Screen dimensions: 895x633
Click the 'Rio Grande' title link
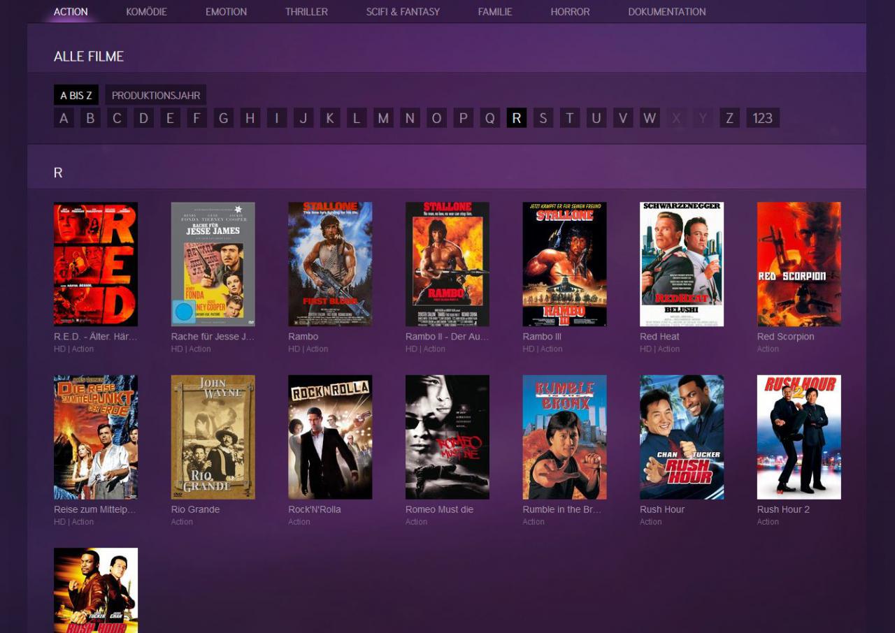pos(195,509)
